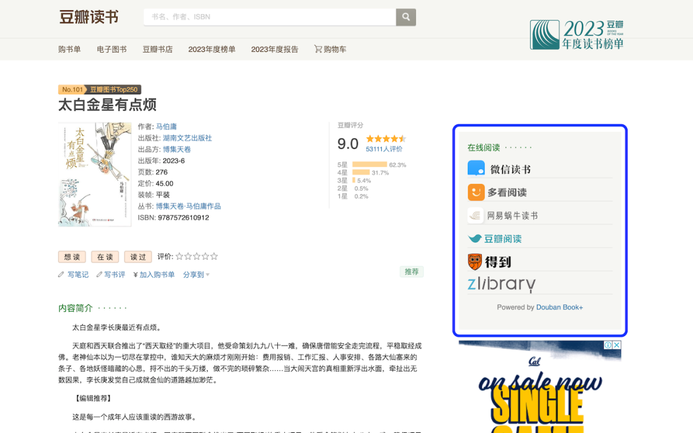Click the Cal on sale now advertisement

click(x=540, y=387)
